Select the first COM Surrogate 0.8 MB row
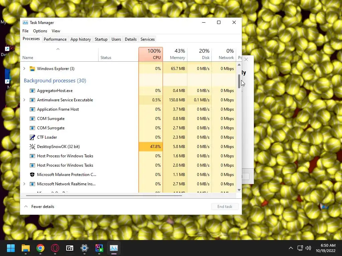This screenshot has width=342, height=256. pos(128,119)
